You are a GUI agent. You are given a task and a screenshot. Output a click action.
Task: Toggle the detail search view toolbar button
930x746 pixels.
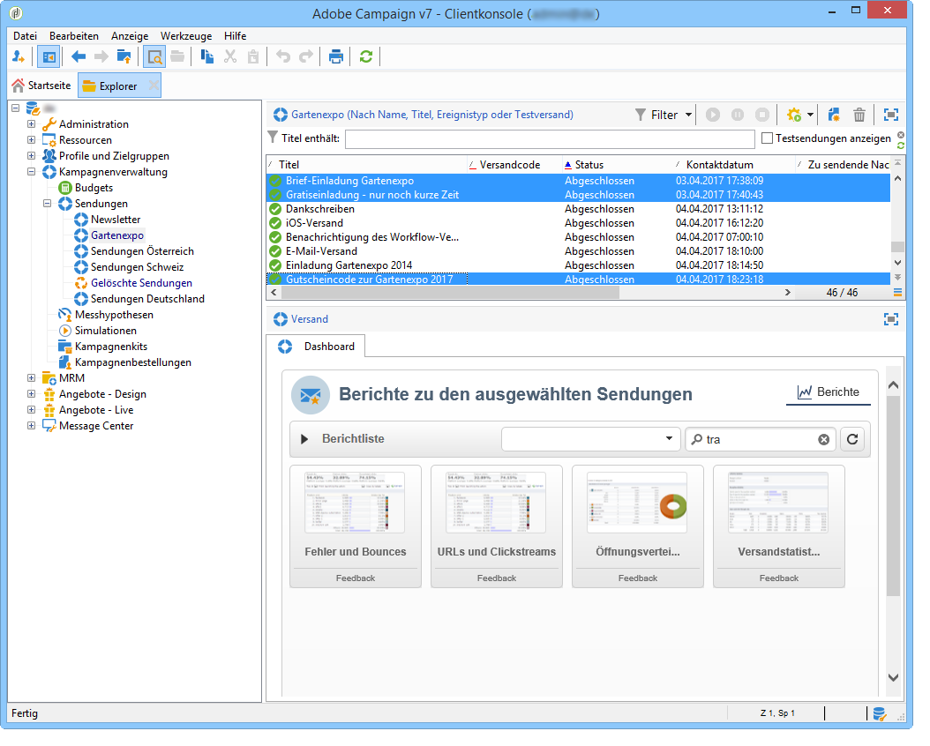point(154,57)
